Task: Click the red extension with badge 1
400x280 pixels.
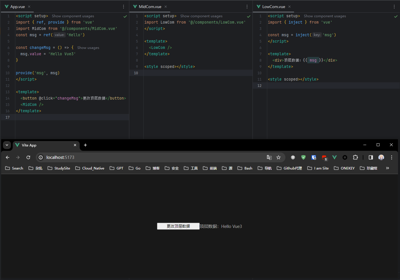Action: coord(324,158)
